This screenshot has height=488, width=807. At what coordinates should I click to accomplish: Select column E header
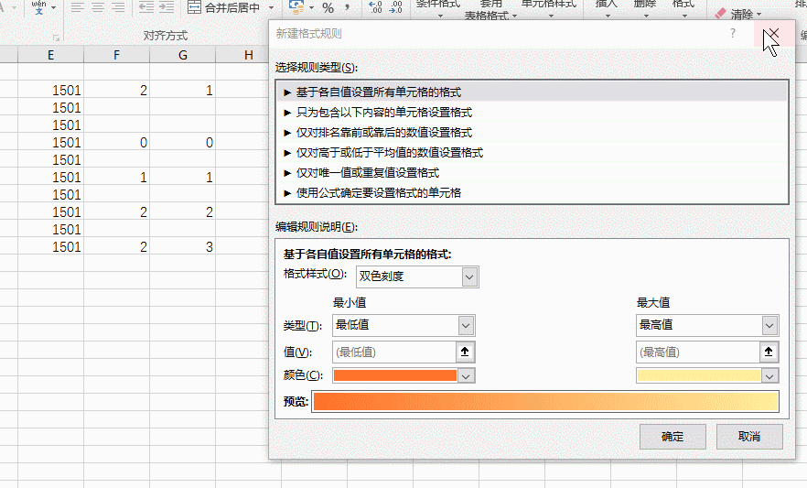50,55
